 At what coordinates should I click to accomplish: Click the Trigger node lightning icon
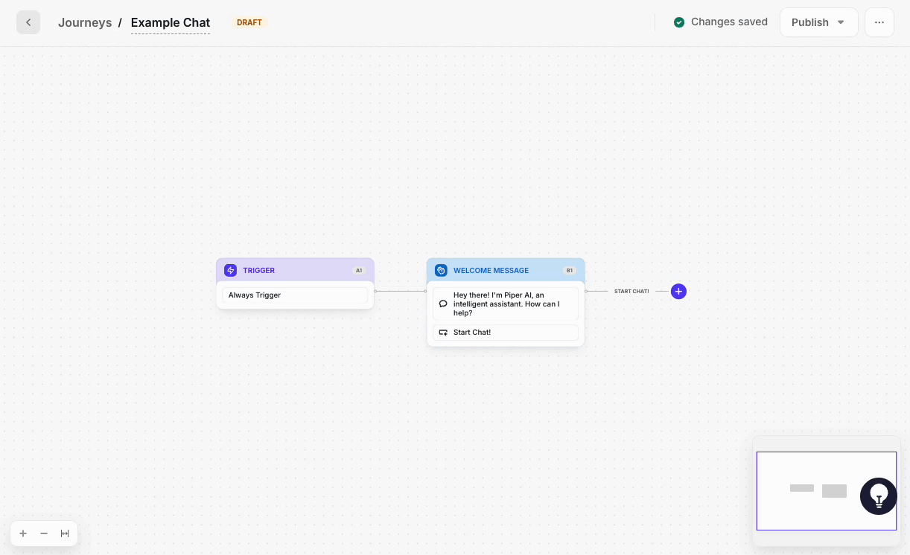pos(231,271)
